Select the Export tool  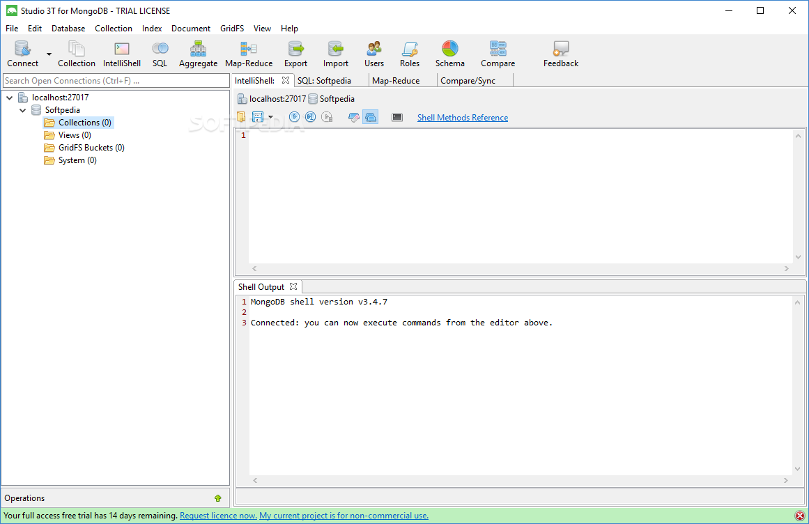[x=295, y=53]
